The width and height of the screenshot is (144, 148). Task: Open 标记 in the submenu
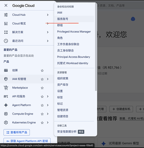[74, 104]
